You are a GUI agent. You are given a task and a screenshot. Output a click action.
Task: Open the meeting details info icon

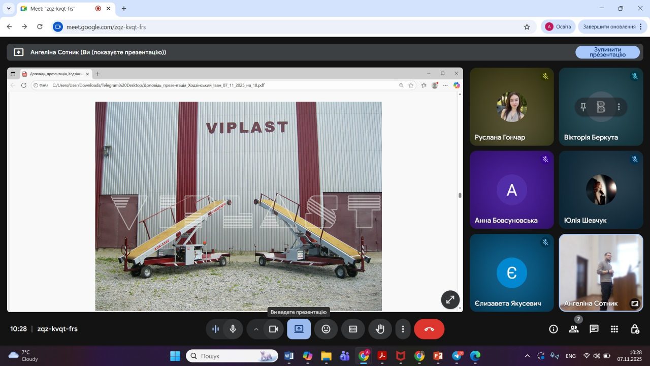pyautogui.click(x=554, y=329)
